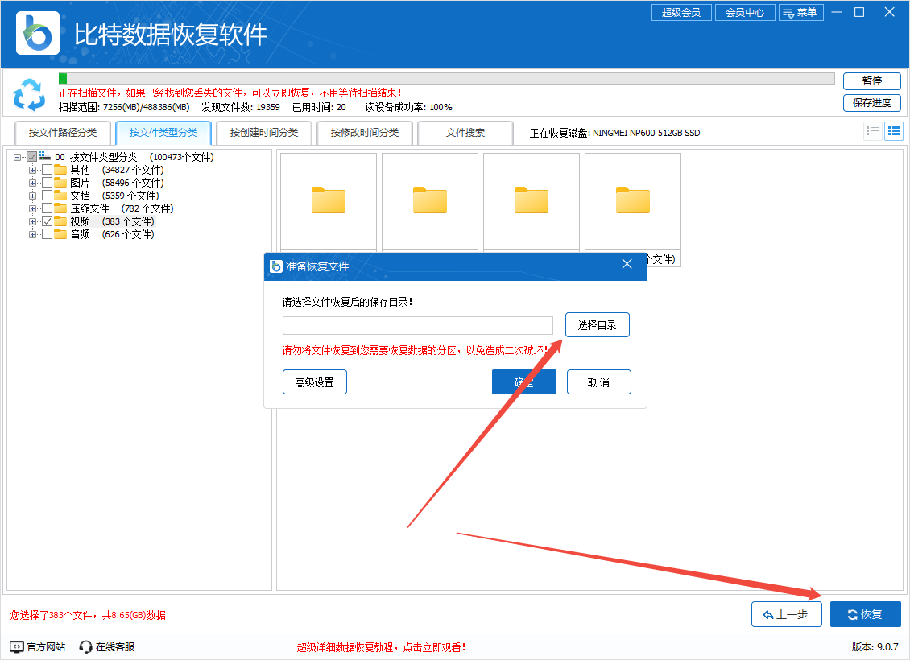Check the 图片 checkbox
Viewport: 910px width, 660px height.
click(47, 183)
